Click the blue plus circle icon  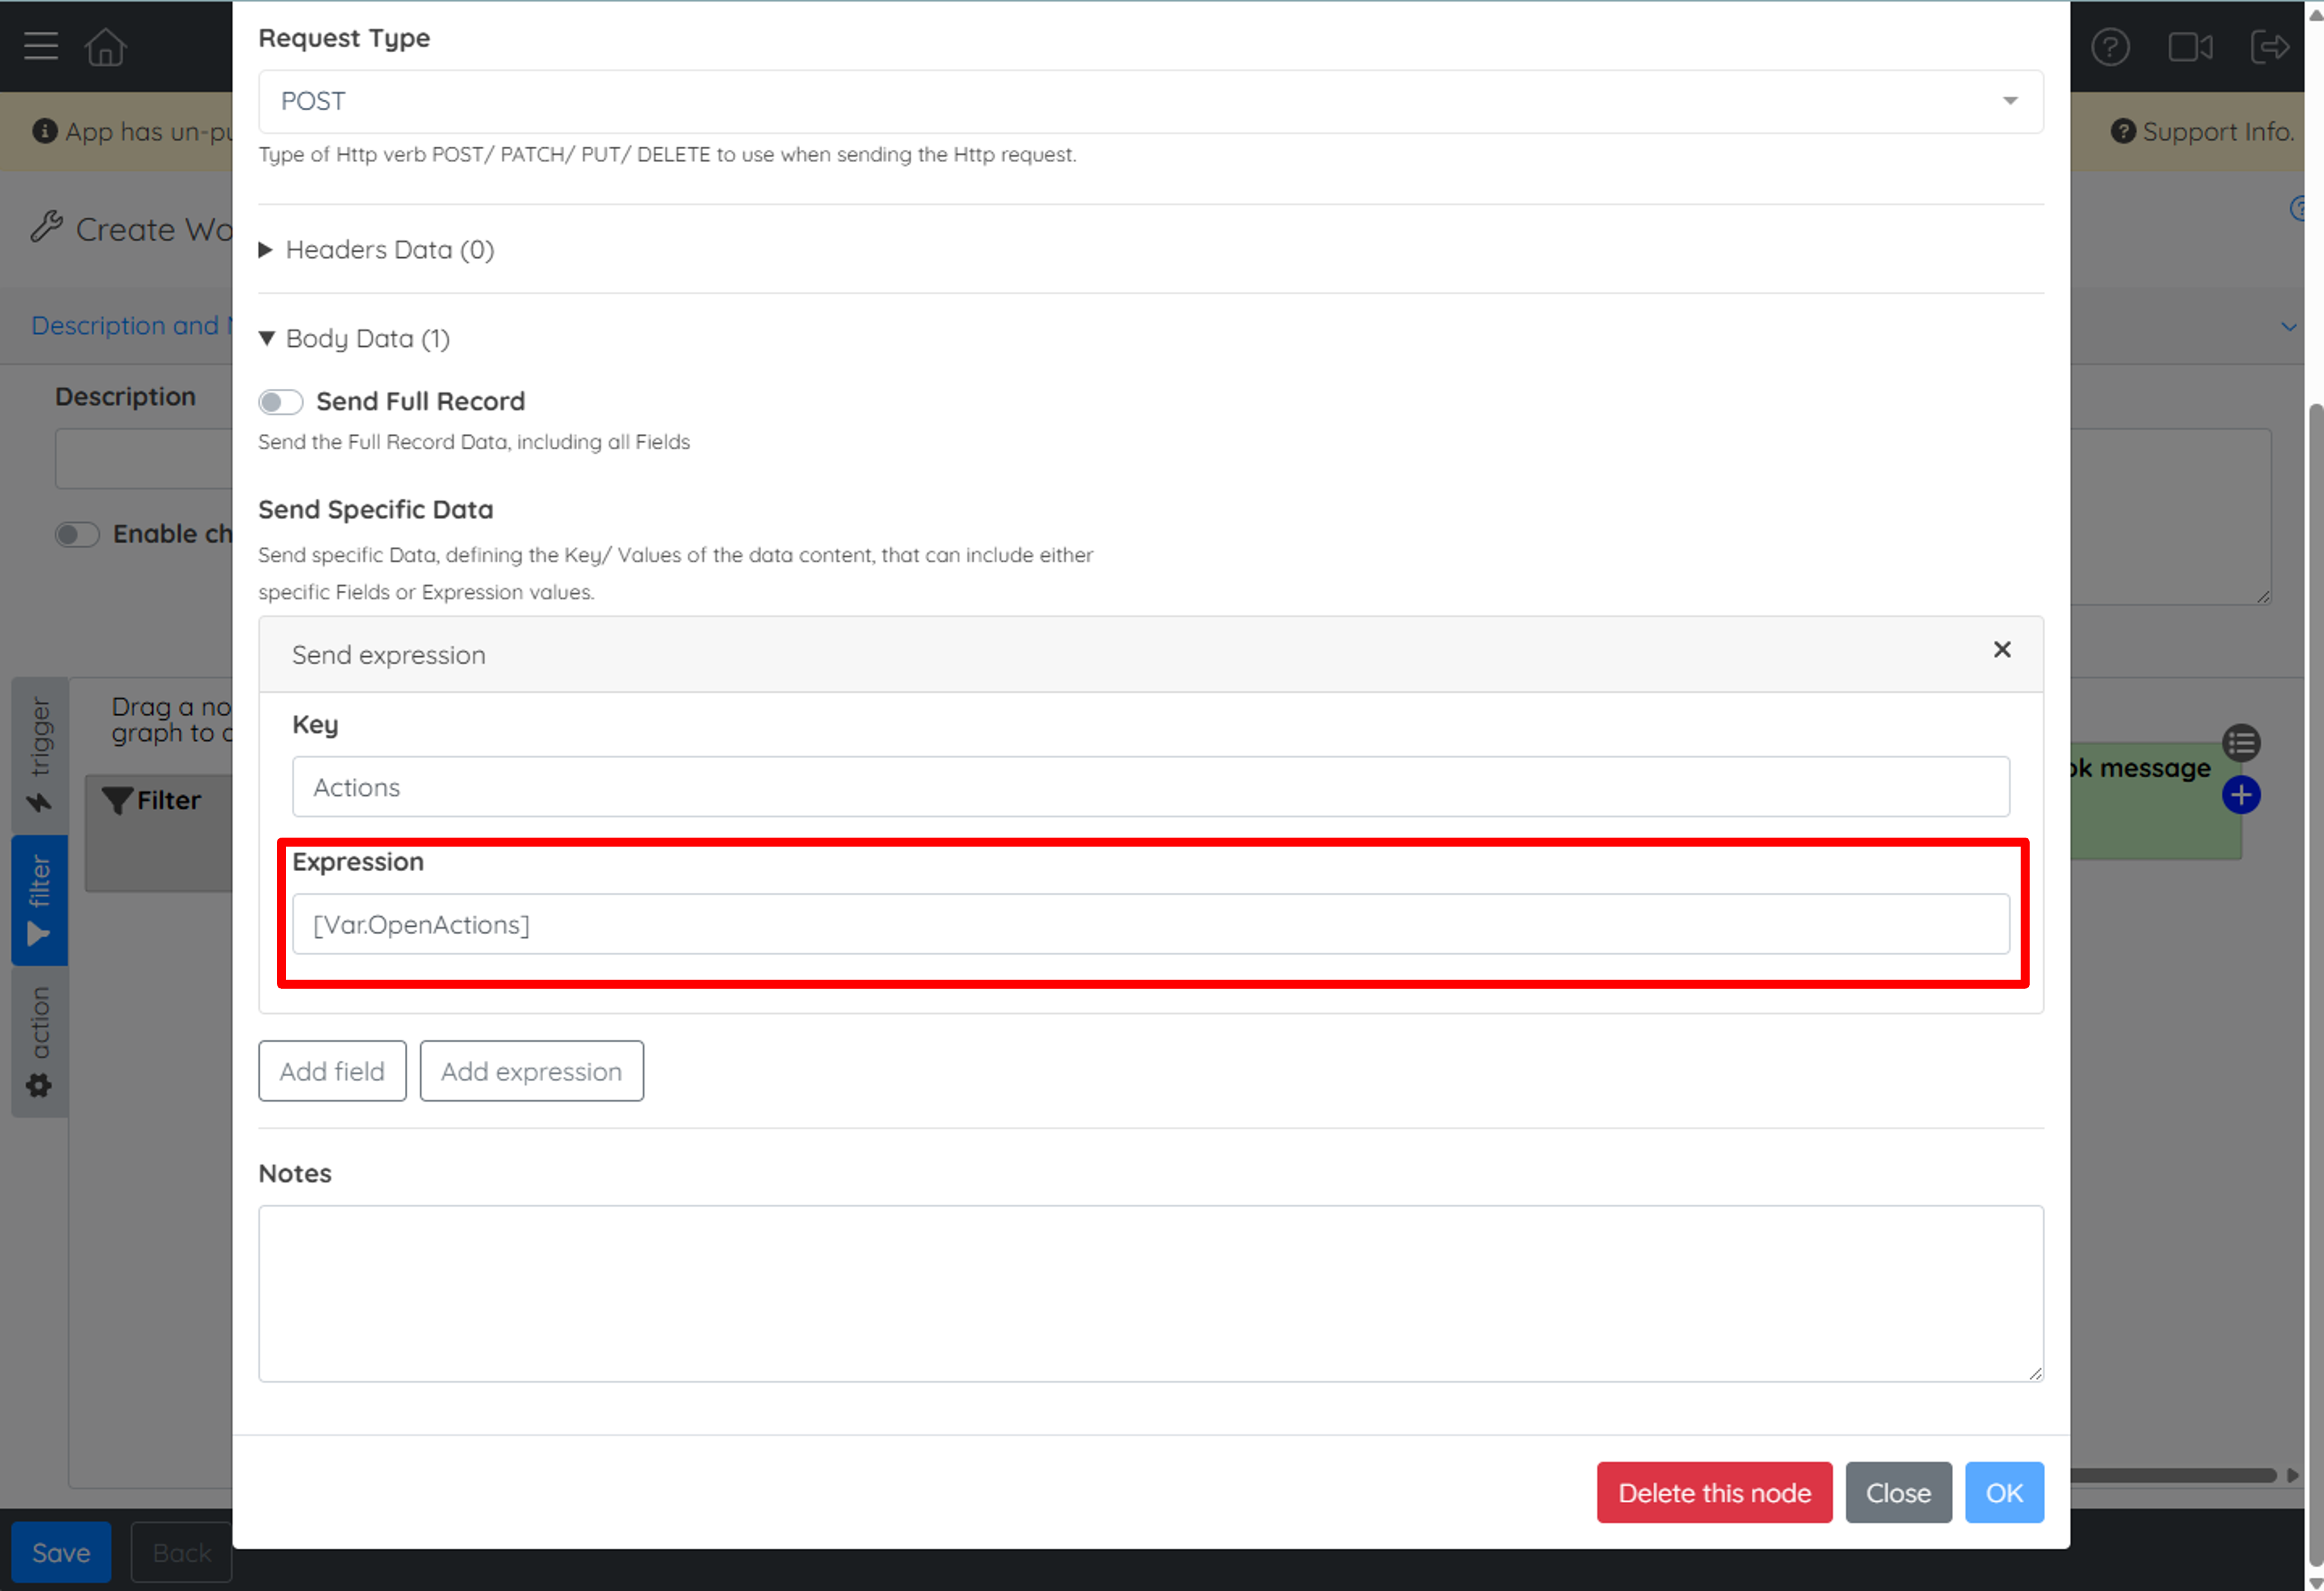tap(2241, 795)
